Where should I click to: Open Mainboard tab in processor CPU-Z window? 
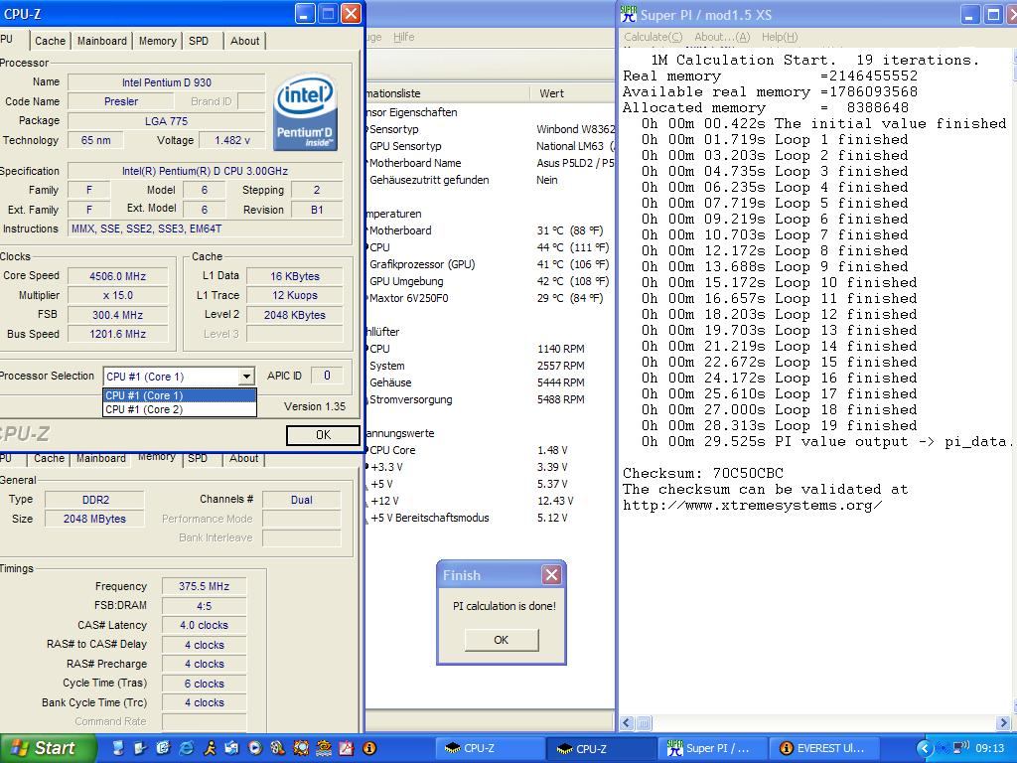pos(102,41)
